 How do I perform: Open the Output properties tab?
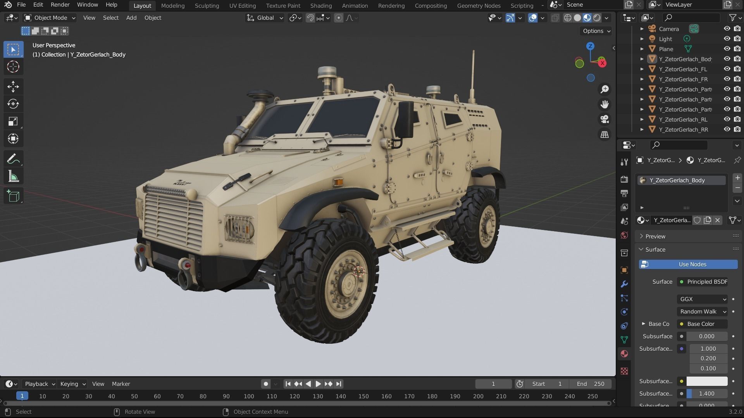click(x=624, y=193)
